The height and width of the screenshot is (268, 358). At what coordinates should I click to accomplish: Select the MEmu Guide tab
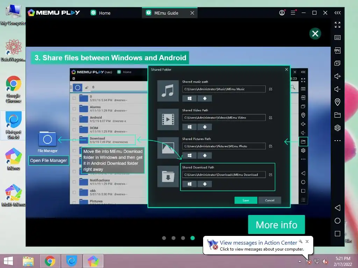(166, 13)
